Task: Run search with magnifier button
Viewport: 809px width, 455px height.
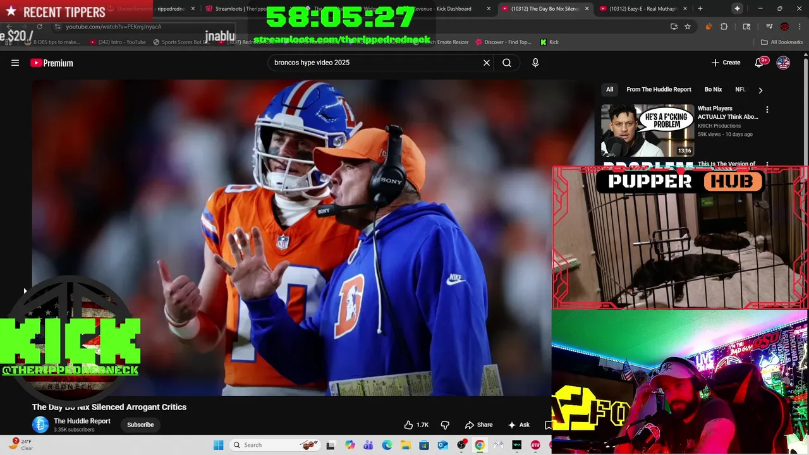Action: [507, 63]
